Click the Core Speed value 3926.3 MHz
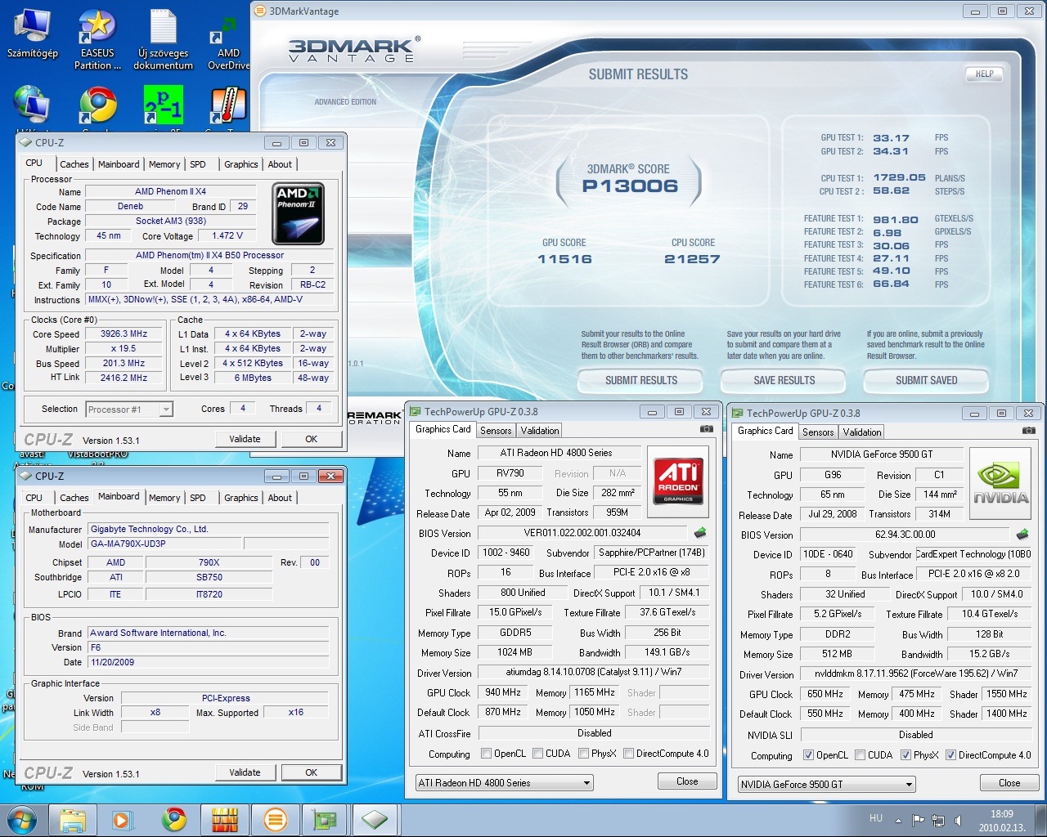This screenshot has width=1047, height=837. [124, 334]
